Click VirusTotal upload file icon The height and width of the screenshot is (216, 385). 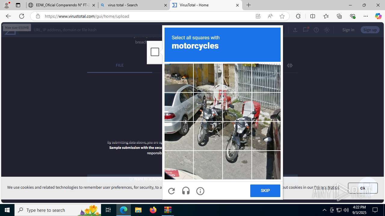pyautogui.click(x=295, y=30)
